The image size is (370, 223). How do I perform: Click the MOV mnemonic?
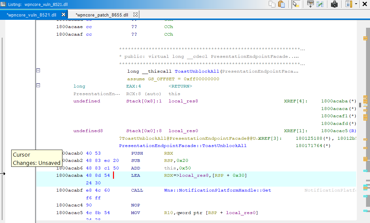click(x=135, y=213)
